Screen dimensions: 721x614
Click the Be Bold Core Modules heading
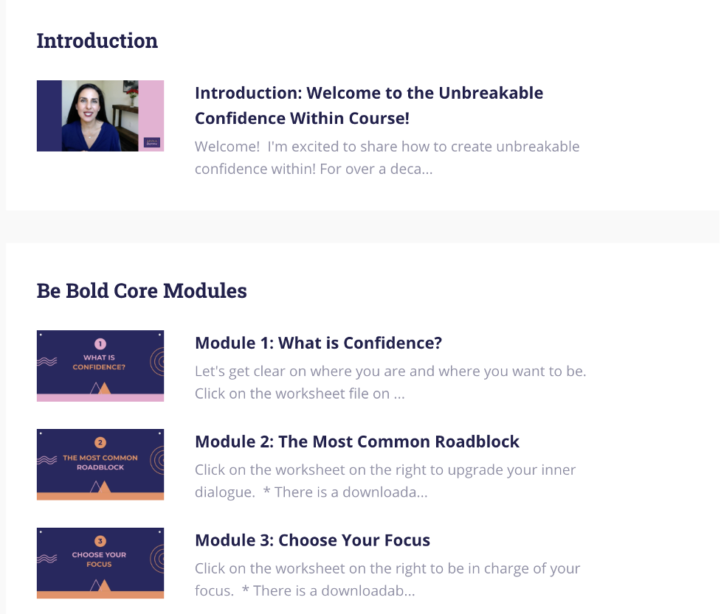click(x=142, y=290)
